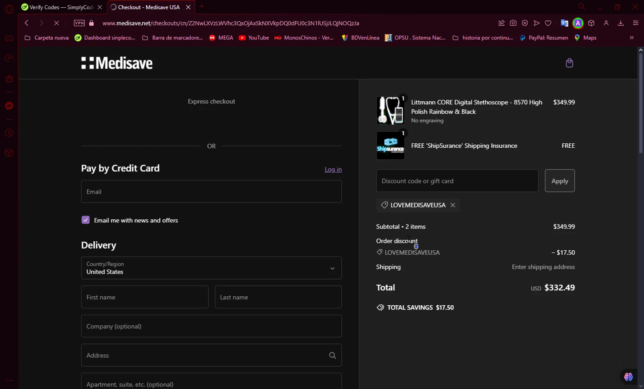Open the profile account icon

606,23
